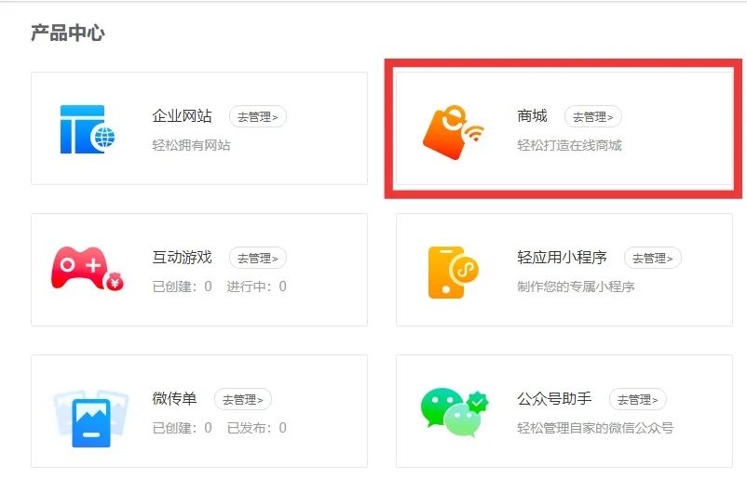Click the orange 商城 shopping bag icon
Image resolution: width=747 pixels, height=480 pixels.
452,130
